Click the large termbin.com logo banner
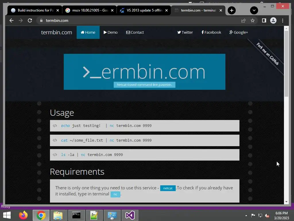The width and height of the screenshot is (294, 221). pos(144,72)
